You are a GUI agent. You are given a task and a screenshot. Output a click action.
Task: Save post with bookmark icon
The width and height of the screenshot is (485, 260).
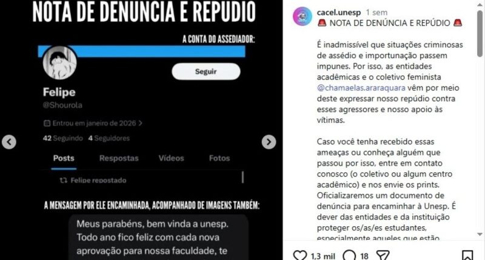[x=467, y=256]
